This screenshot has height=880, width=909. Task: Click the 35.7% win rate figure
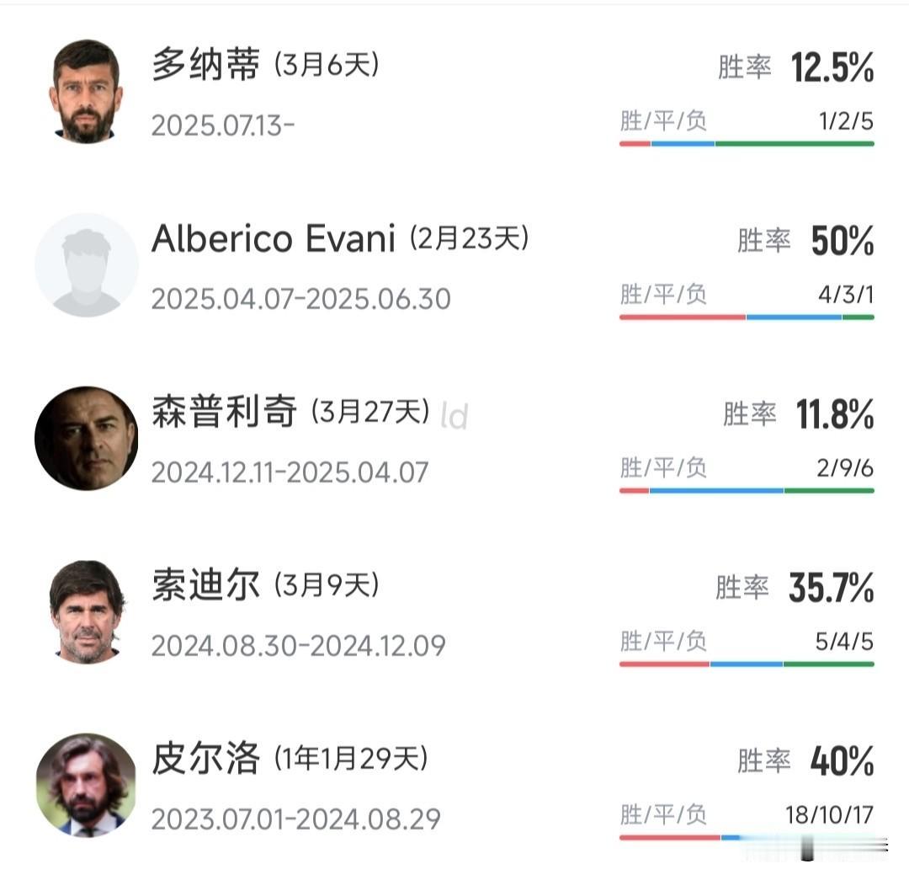(x=832, y=588)
